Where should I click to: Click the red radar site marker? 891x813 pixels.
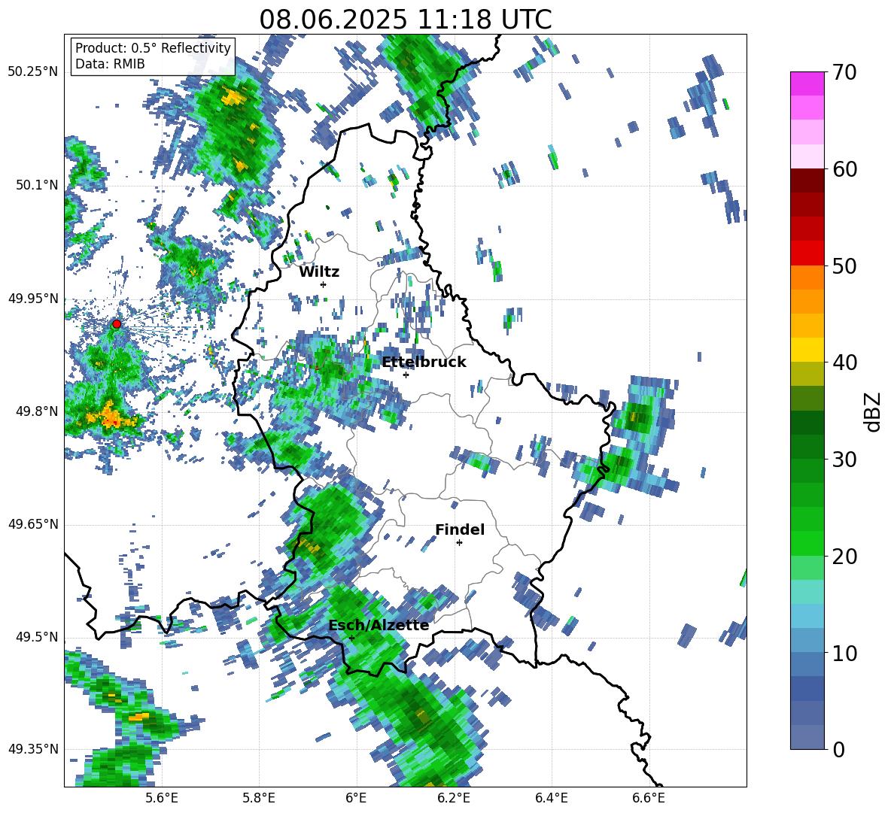point(117,323)
